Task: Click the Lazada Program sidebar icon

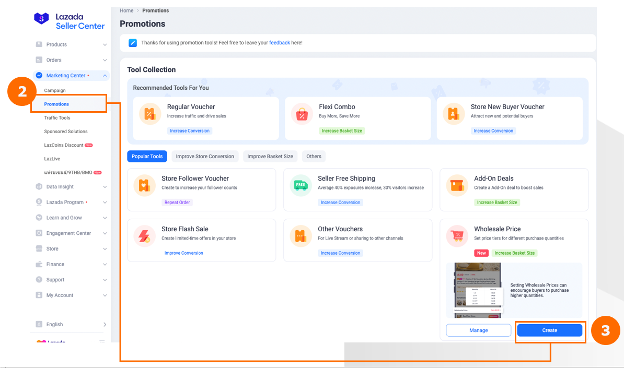Action: [x=39, y=202]
